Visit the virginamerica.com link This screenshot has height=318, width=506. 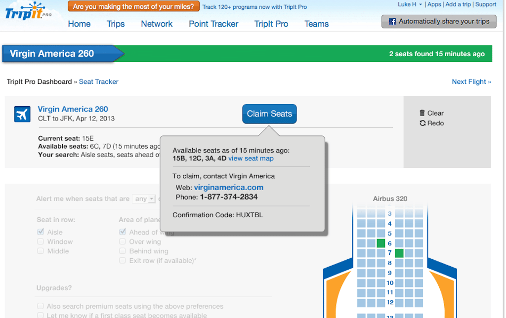pyautogui.click(x=228, y=187)
